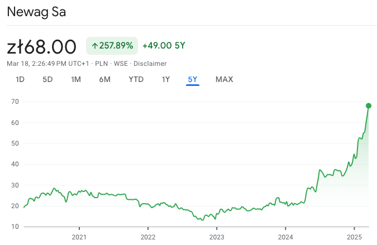The width and height of the screenshot is (377, 245).
Task: Open the MAX time range
Action: pos(224,79)
